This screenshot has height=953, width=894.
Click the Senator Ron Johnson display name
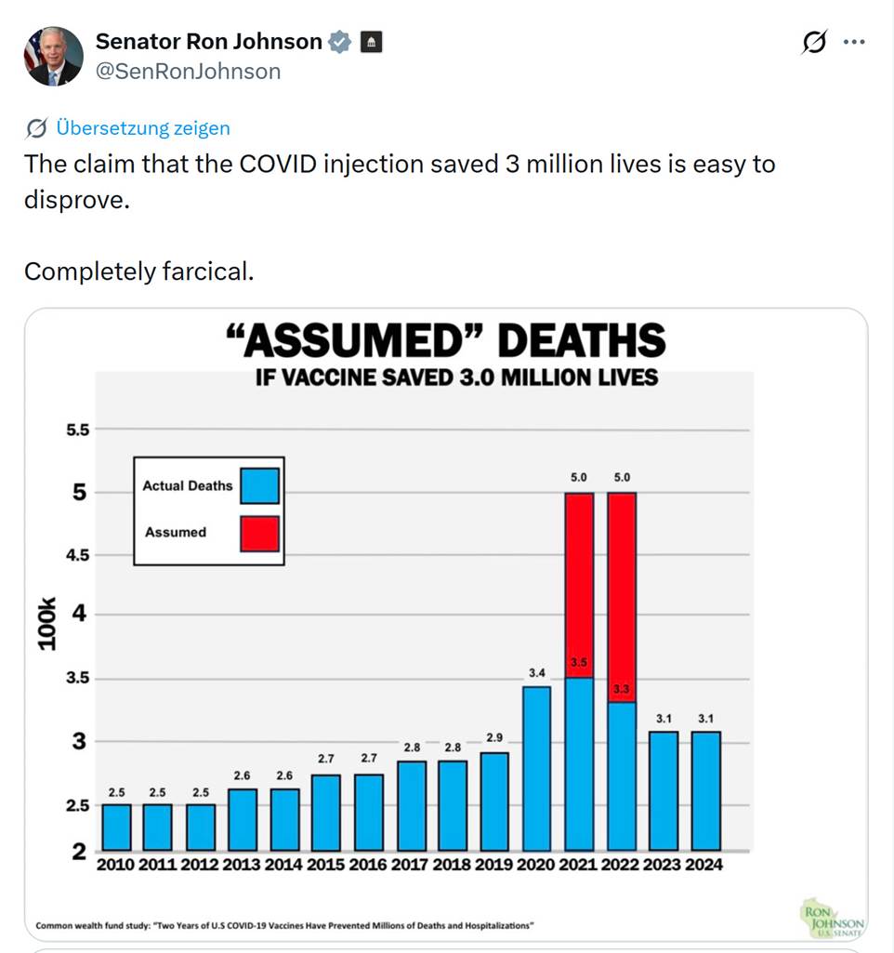(x=211, y=41)
